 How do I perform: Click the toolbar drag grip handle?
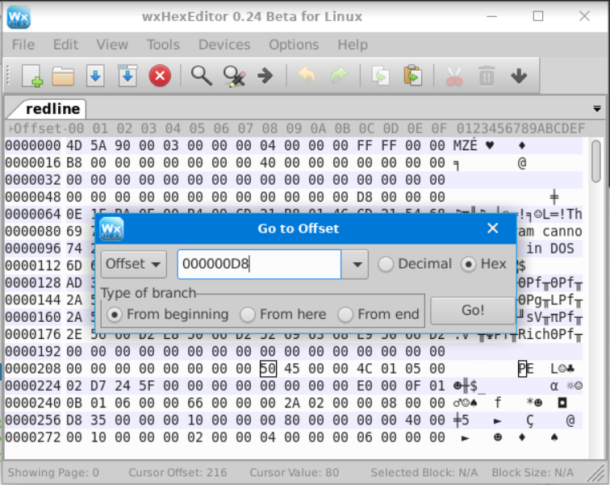(7, 75)
